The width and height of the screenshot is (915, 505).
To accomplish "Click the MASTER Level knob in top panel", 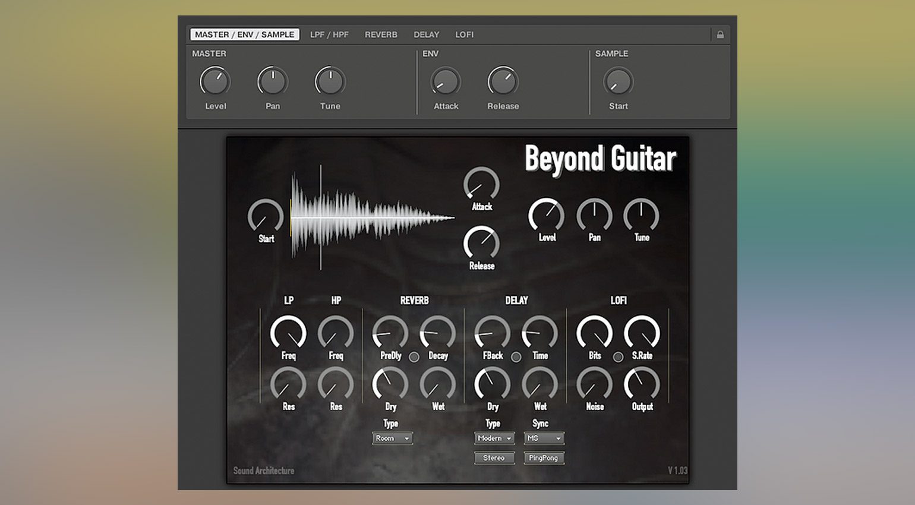I will point(214,81).
